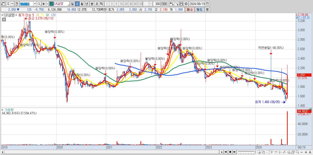Click the 매도 sell button
The height and width of the screenshot is (155, 313).
click(x=200, y=9)
